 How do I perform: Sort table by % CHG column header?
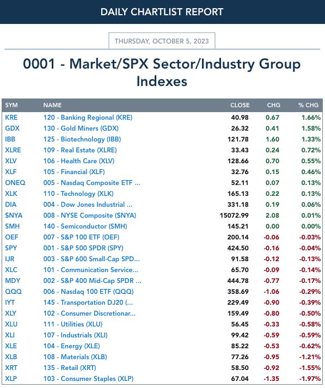(x=308, y=105)
